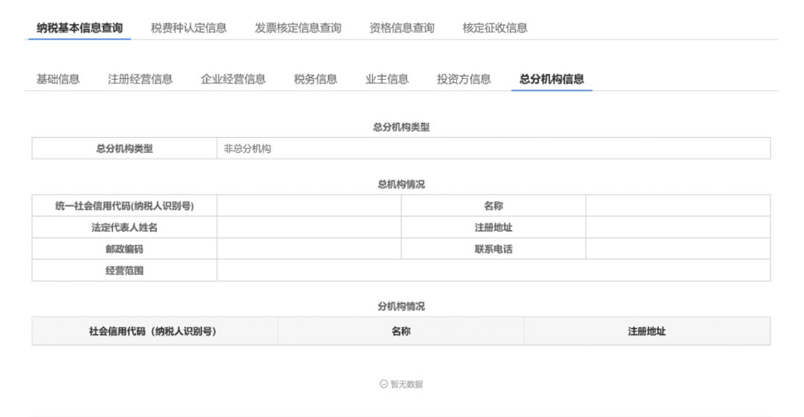Click the 暂无数据 message text
The width and height of the screenshot is (804, 417).
pyautogui.click(x=406, y=384)
